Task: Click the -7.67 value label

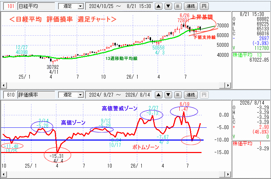Action: coord(162,137)
